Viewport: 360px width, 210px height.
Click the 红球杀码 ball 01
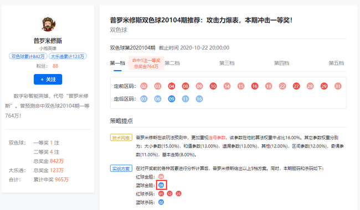(161, 194)
